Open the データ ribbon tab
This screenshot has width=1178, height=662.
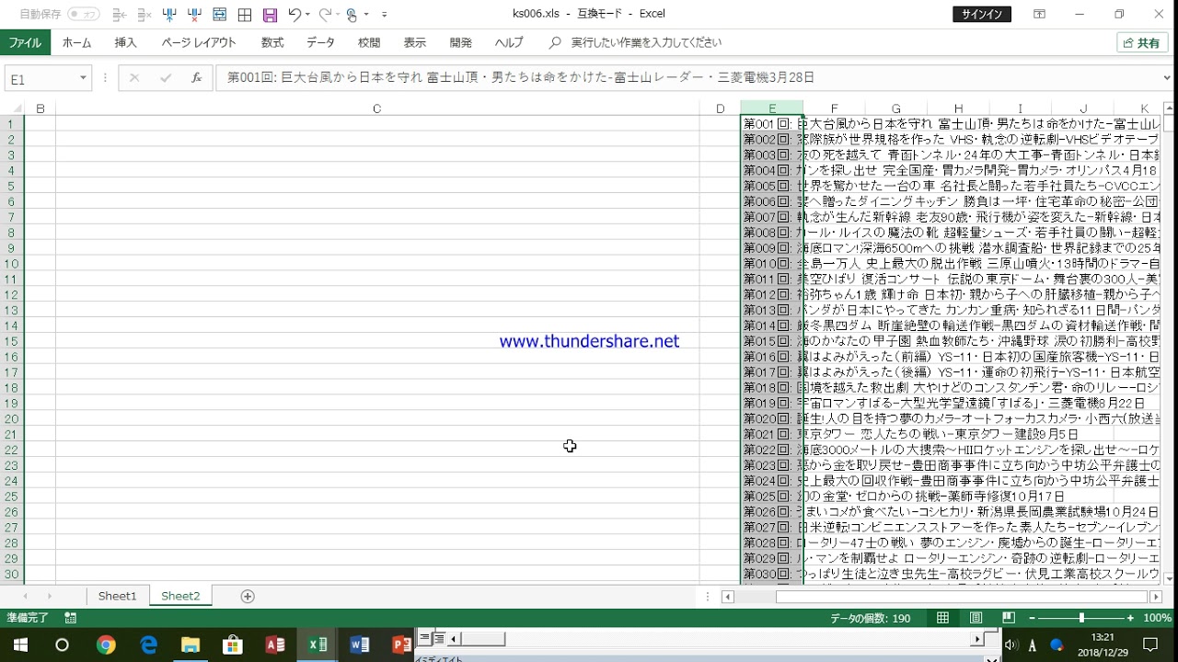[320, 42]
